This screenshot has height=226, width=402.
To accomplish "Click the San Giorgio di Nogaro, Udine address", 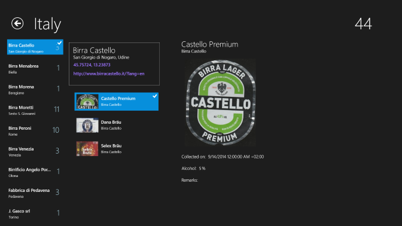I will [x=101, y=57].
